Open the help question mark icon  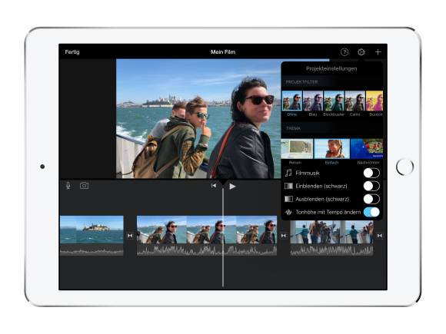pos(344,52)
